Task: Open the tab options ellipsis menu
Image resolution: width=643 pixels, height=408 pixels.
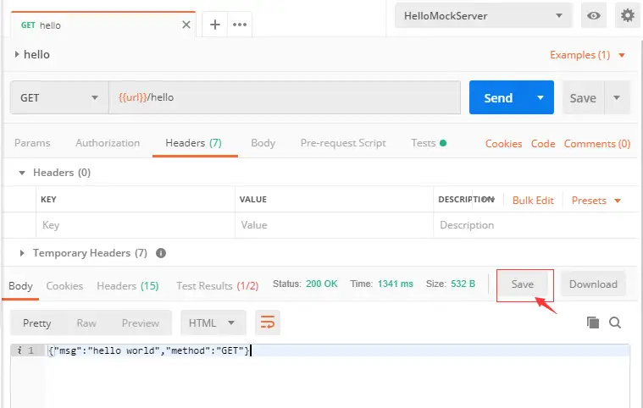Action: point(240,25)
